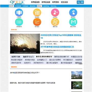Image resolution: width=92 pixels, height=92 pixels.
Task: Click the 想去意大利留学 tag
Action: (x=17, y=60)
